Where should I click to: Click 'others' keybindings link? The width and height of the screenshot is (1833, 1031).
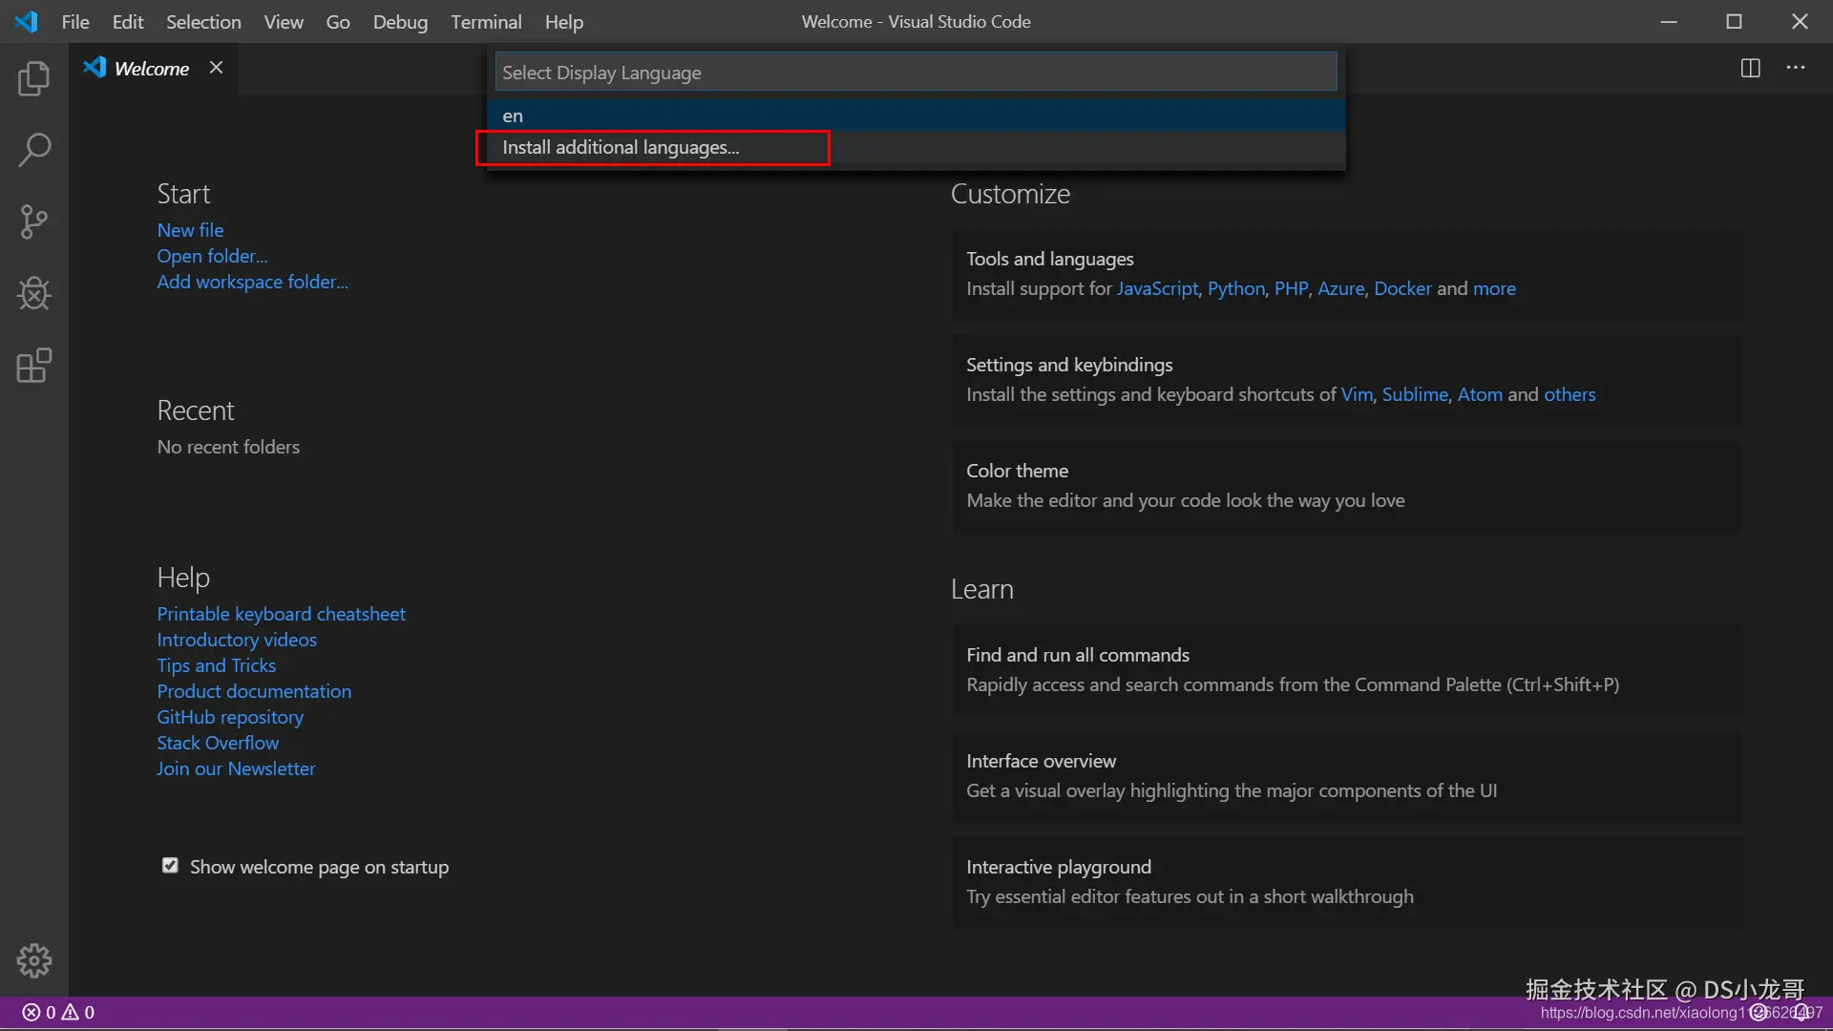1570,394
